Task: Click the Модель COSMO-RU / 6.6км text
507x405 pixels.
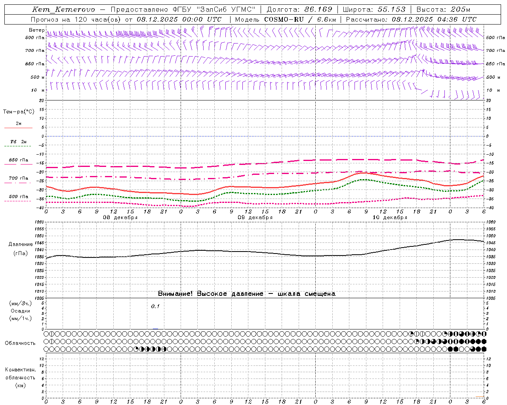Action: click(x=285, y=19)
